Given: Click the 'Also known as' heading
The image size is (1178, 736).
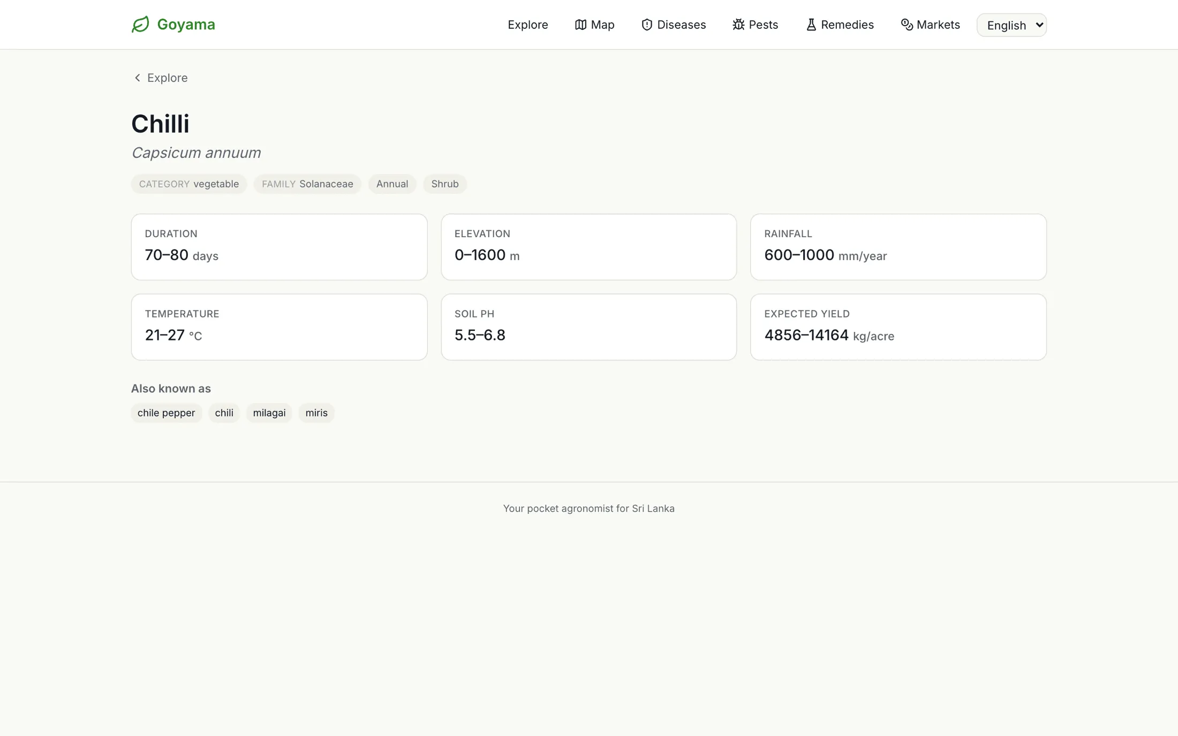Looking at the screenshot, I should pos(171,389).
